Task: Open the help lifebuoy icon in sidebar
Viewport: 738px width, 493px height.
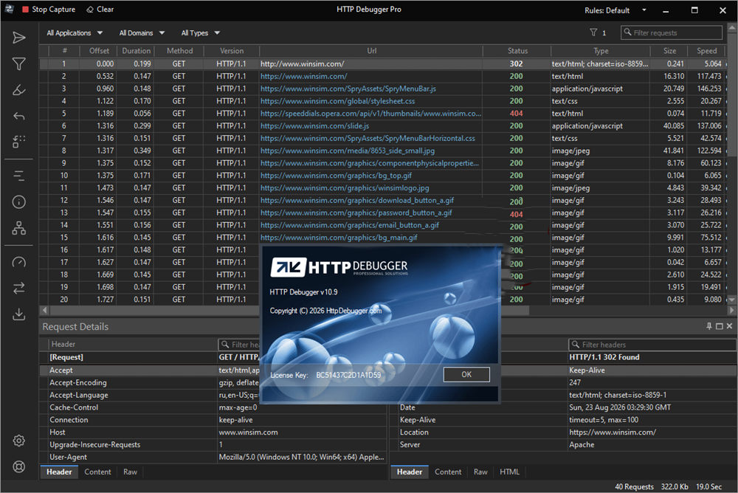Action: [x=19, y=466]
